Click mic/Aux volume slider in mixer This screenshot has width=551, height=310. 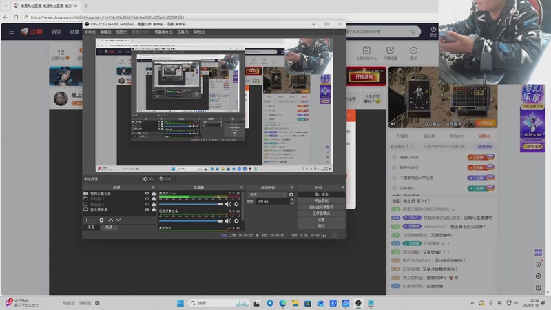coord(191,204)
